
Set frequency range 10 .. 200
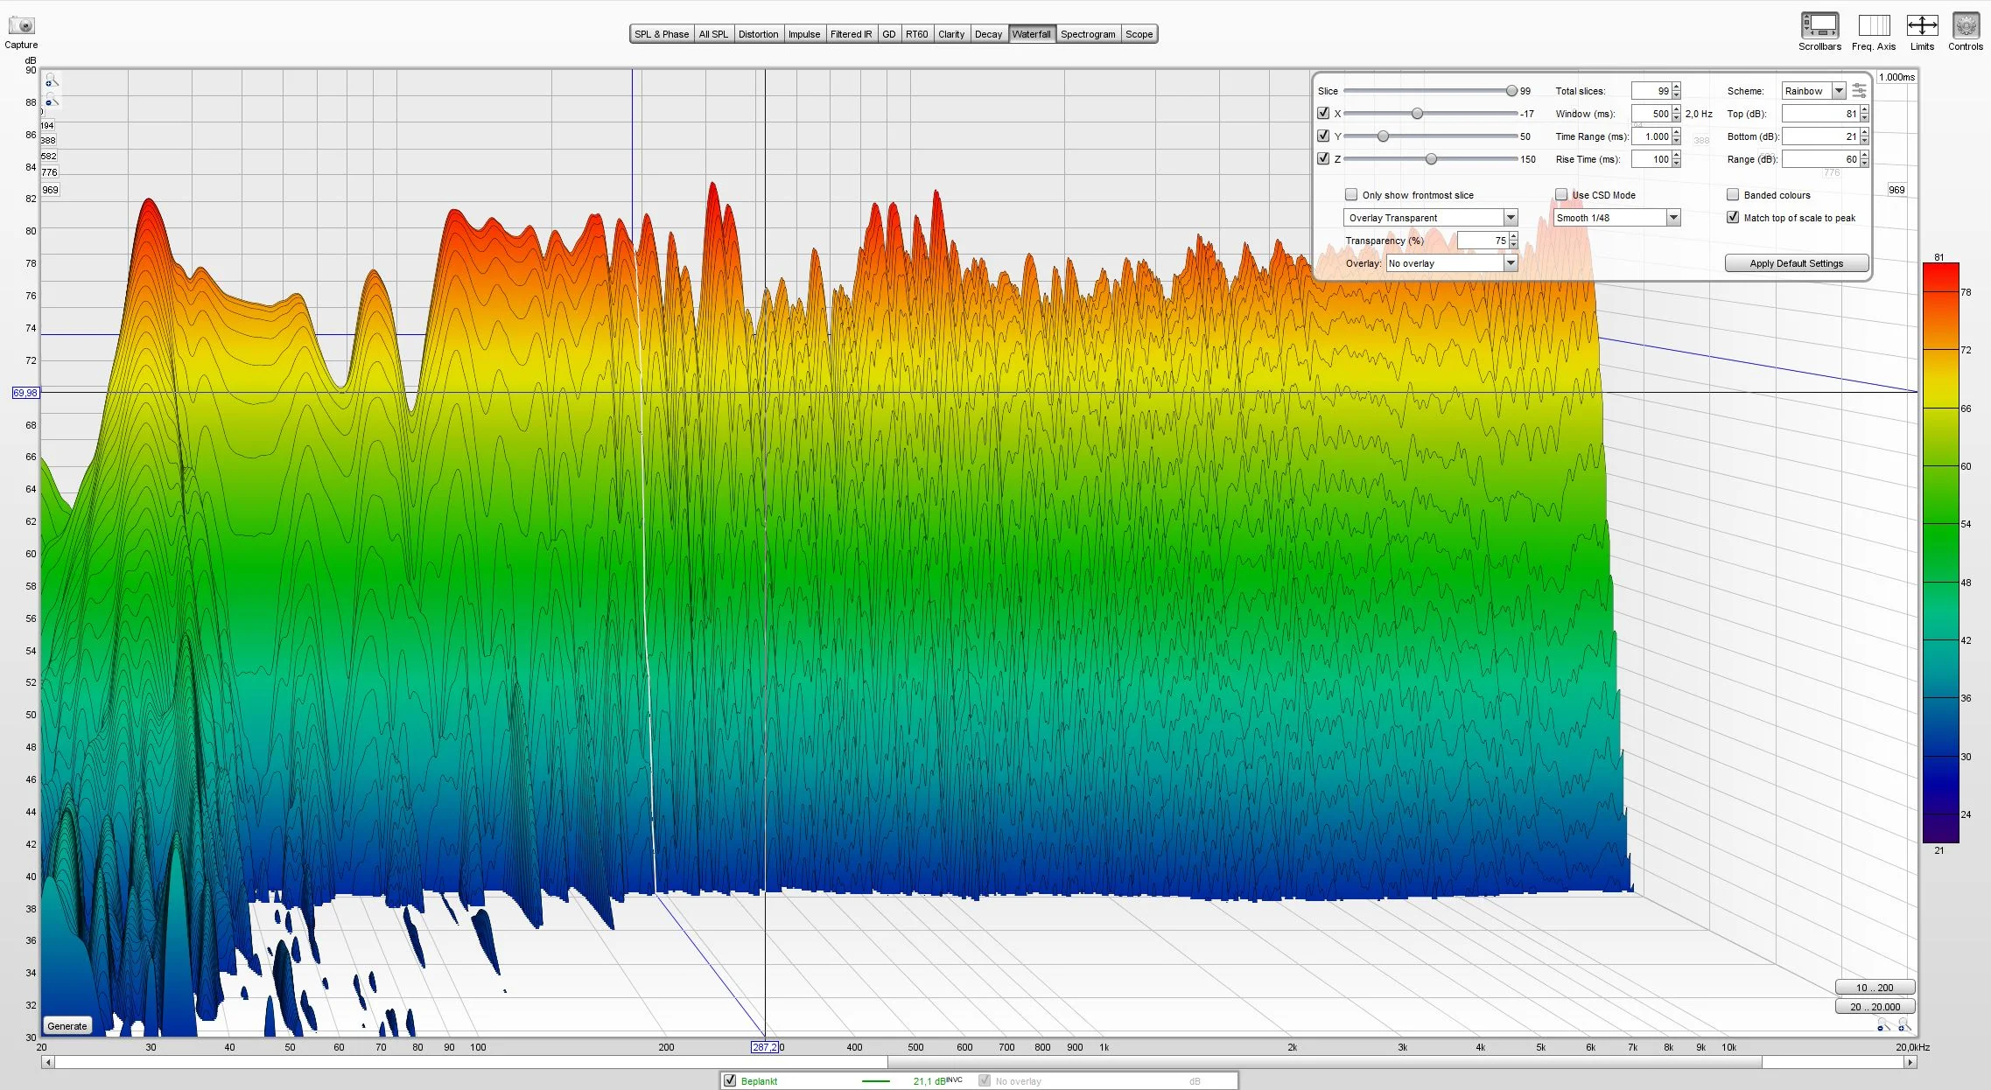(x=1875, y=988)
